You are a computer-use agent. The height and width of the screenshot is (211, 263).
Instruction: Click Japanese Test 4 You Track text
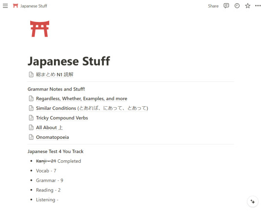point(56,152)
